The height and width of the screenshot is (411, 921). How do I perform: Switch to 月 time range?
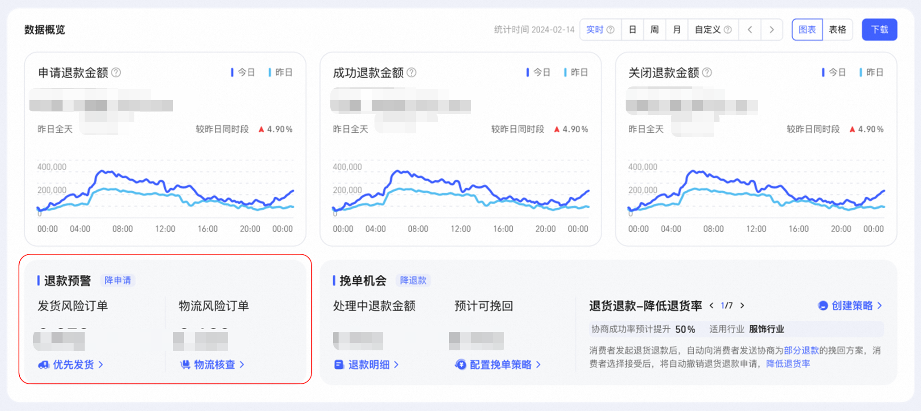click(677, 30)
